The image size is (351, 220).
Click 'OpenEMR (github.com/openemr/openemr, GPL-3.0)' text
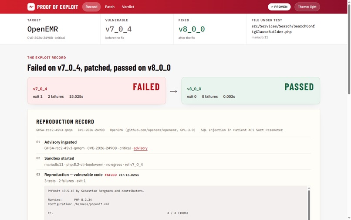coord(153,130)
